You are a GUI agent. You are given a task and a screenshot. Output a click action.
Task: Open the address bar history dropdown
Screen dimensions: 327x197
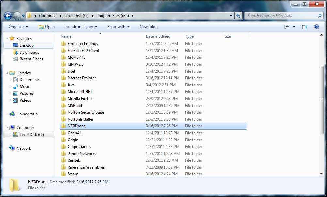pyautogui.click(x=231, y=16)
